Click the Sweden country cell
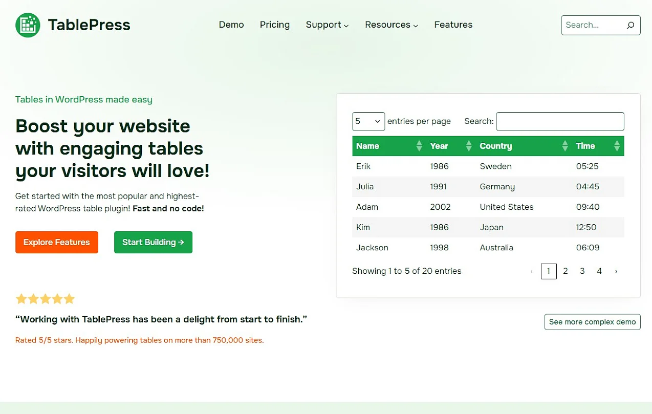The image size is (652, 414). point(524,166)
